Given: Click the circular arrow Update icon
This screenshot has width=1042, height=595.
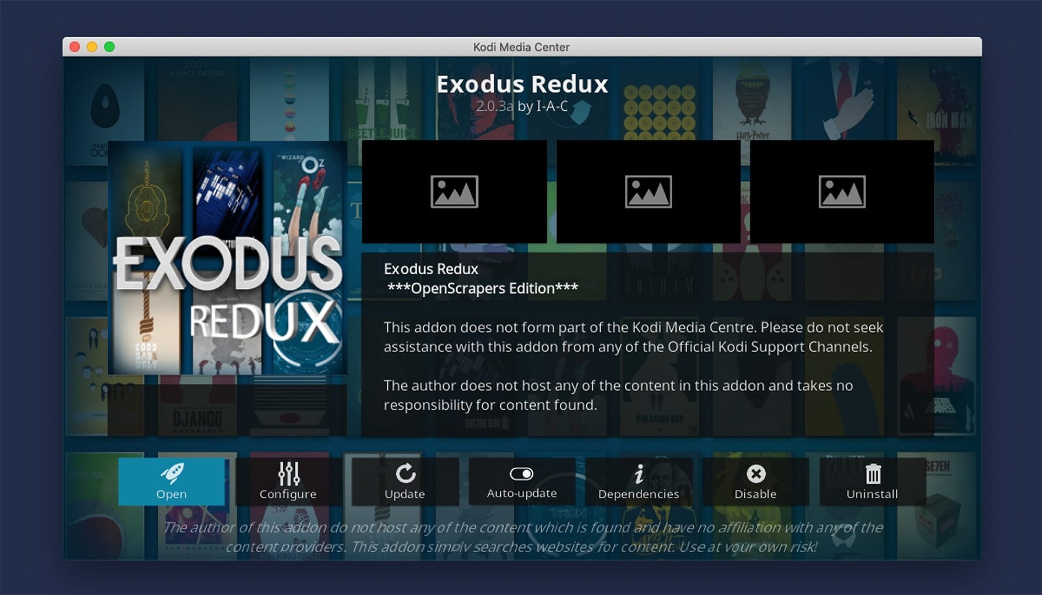Looking at the screenshot, I should tap(405, 474).
